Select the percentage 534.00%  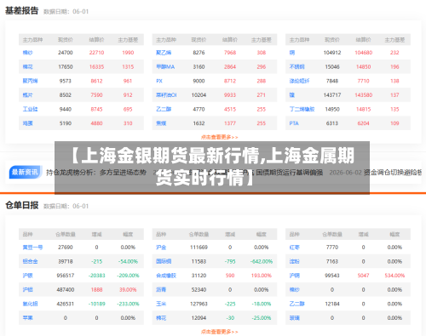(x=394, y=276)
